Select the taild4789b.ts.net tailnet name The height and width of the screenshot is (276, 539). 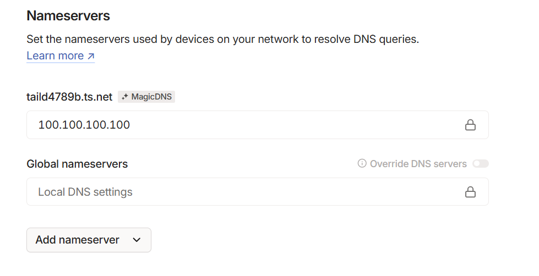69,97
